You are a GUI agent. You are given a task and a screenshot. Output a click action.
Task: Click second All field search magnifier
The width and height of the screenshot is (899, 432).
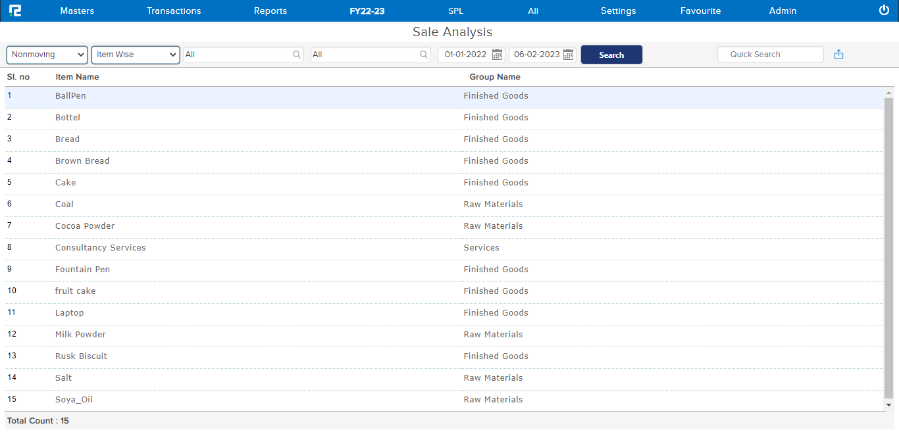424,55
